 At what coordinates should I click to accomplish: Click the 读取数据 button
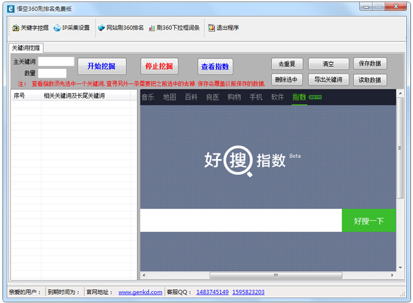(370, 80)
